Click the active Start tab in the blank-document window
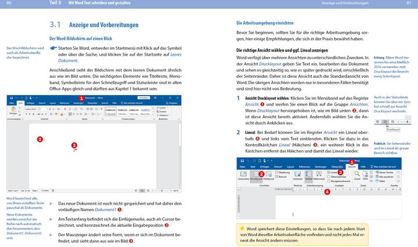Screen dimensions: 418x247 20,102
